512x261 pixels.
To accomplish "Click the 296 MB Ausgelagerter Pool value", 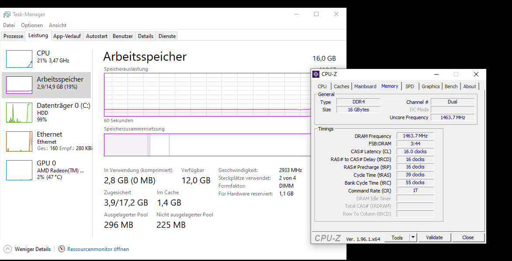I will point(118,225).
